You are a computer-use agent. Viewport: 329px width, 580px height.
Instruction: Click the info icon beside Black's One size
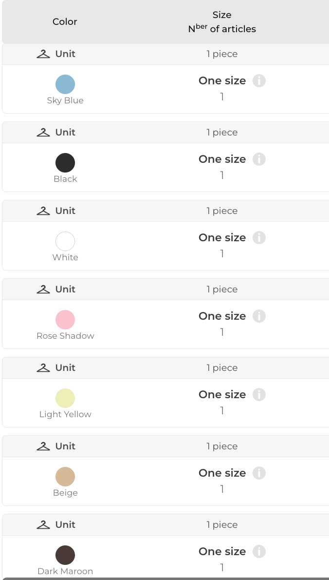[x=259, y=159]
